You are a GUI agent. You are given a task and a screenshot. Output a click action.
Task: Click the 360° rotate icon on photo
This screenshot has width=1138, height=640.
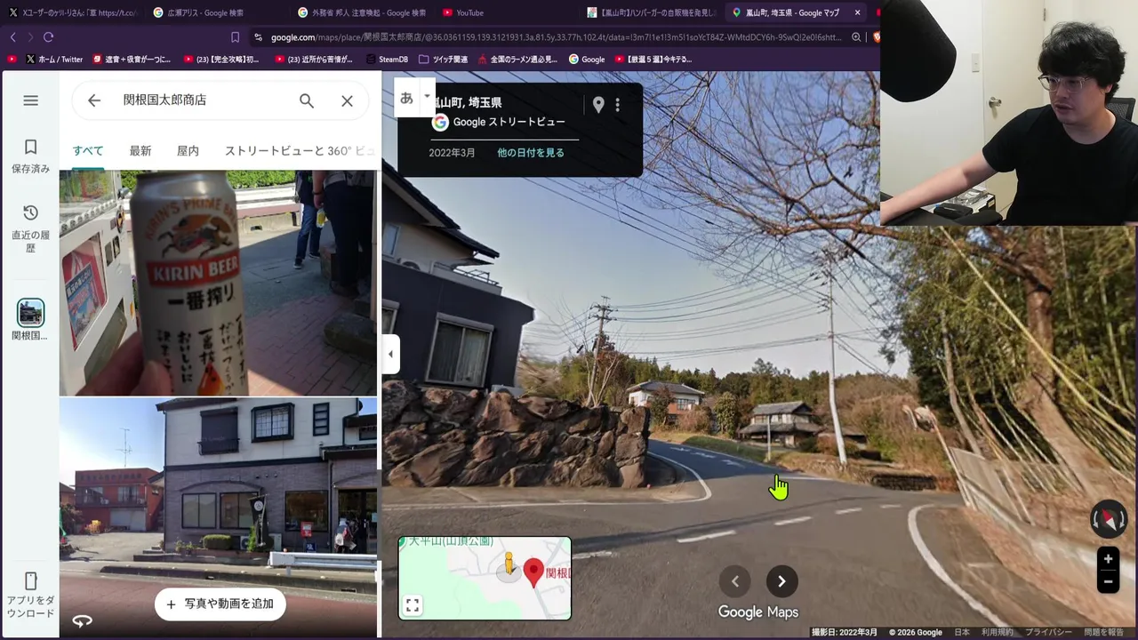point(82,621)
